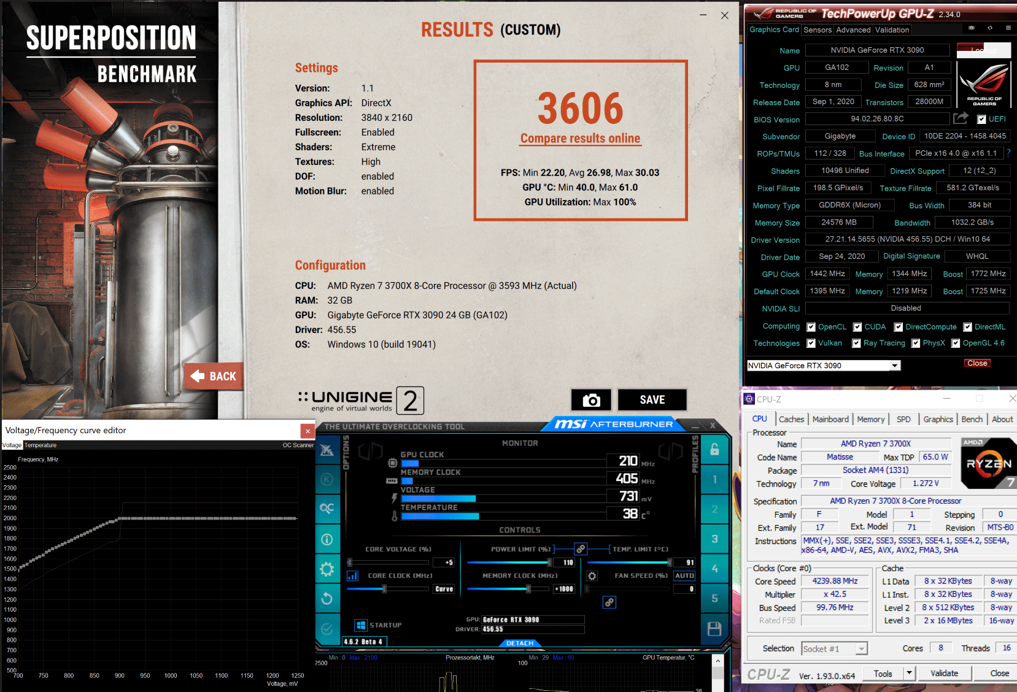The height and width of the screenshot is (692, 1017).
Task: Open the Validation tab in GPU-Z
Action: (892, 29)
